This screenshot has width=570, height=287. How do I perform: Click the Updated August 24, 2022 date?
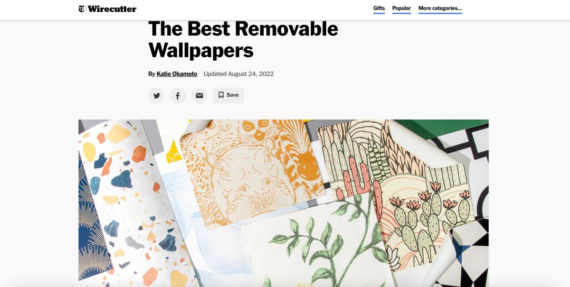click(238, 74)
